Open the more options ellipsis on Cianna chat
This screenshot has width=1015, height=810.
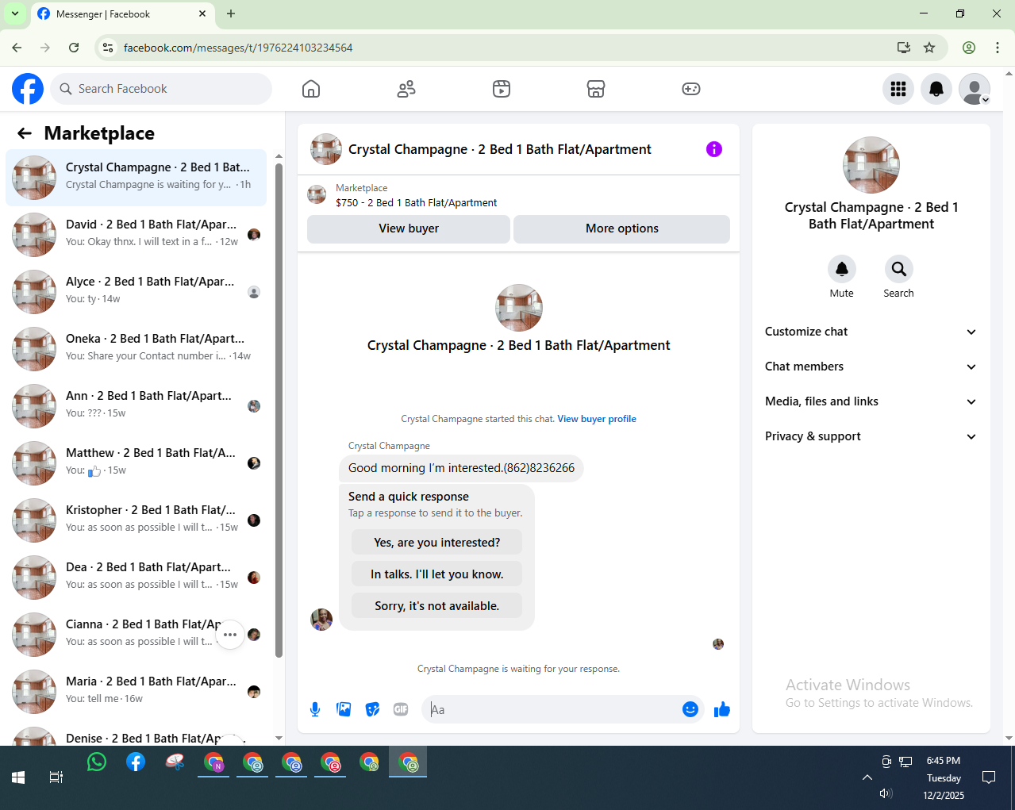[230, 635]
